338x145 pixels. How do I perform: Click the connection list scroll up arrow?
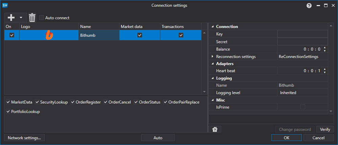click(x=204, y=33)
